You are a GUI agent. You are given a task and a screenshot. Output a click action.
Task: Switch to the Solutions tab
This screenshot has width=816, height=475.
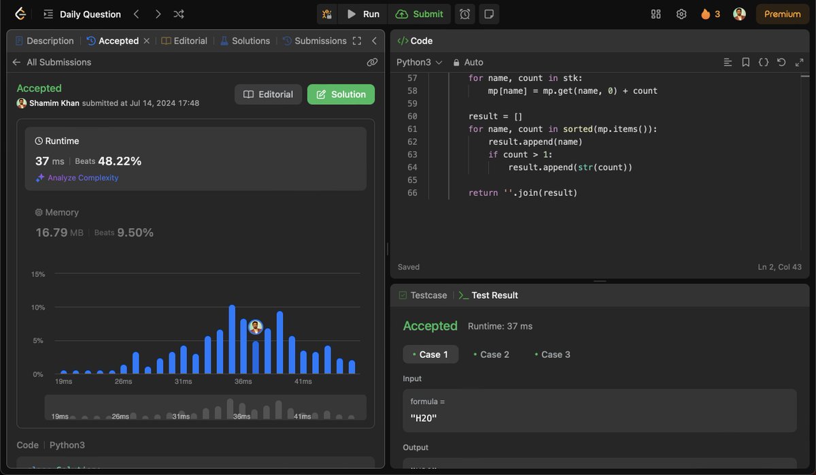pyautogui.click(x=245, y=41)
